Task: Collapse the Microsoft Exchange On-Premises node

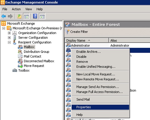Action: (x=4, y=28)
